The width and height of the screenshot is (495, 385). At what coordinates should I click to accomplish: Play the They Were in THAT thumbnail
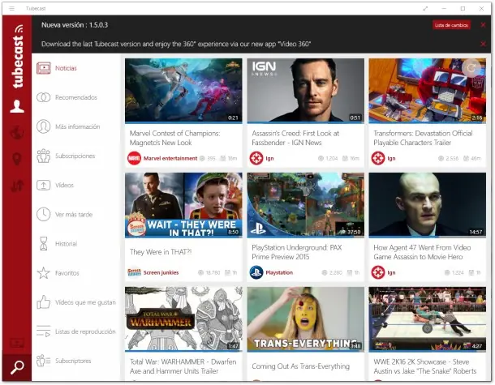(183, 205)
